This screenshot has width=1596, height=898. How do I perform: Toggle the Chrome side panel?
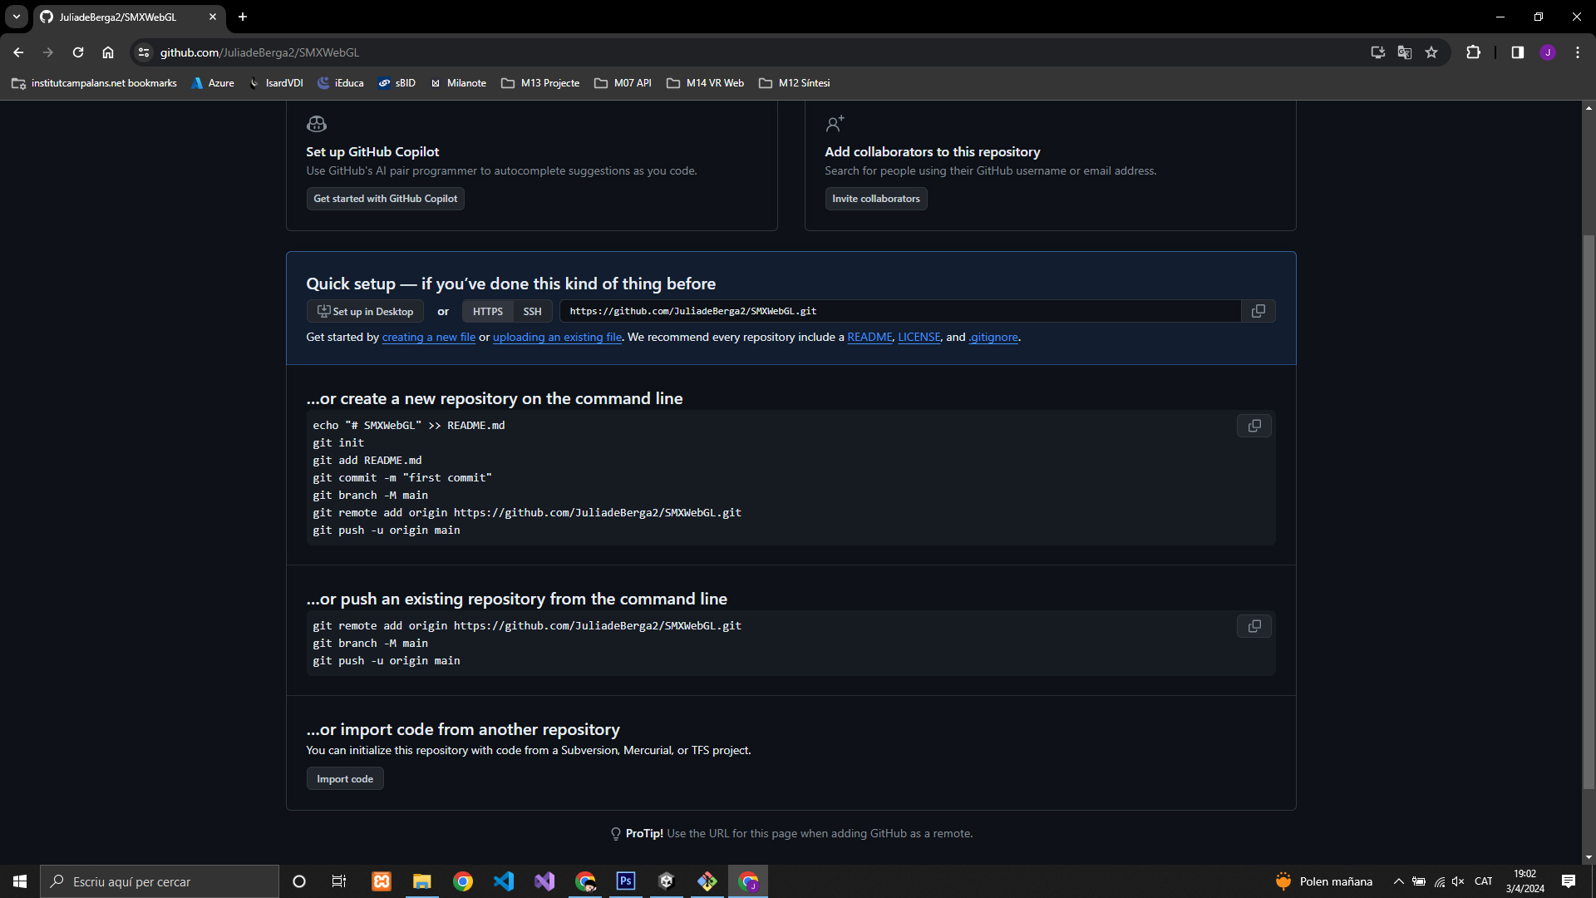pos(1517,52)
